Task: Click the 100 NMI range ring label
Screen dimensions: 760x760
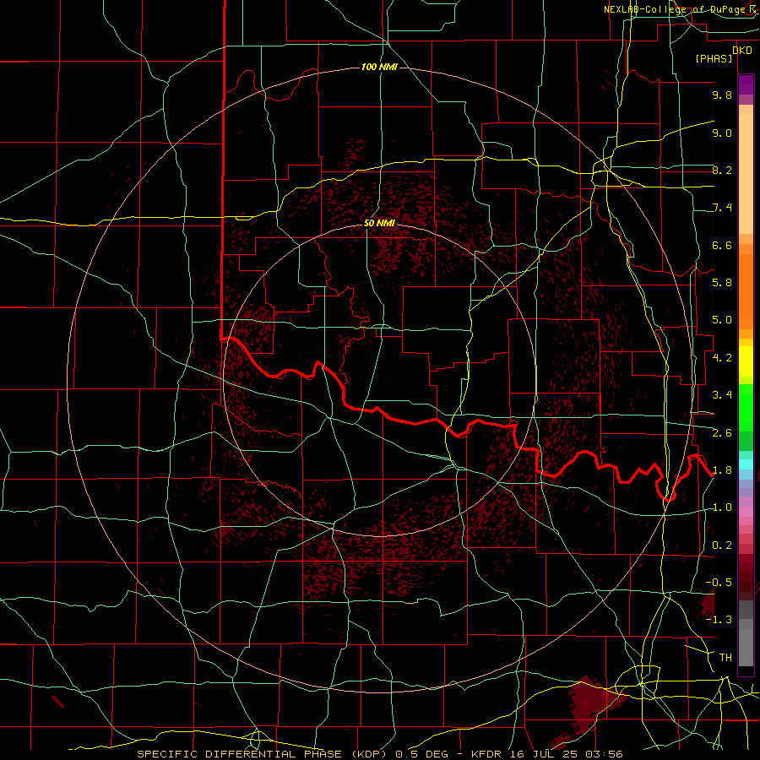Action: tap(379, 67)
